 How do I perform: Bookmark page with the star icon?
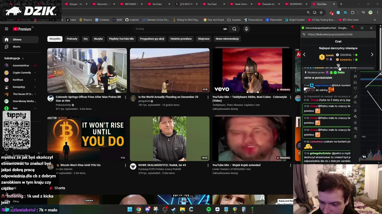coord(321,12)
